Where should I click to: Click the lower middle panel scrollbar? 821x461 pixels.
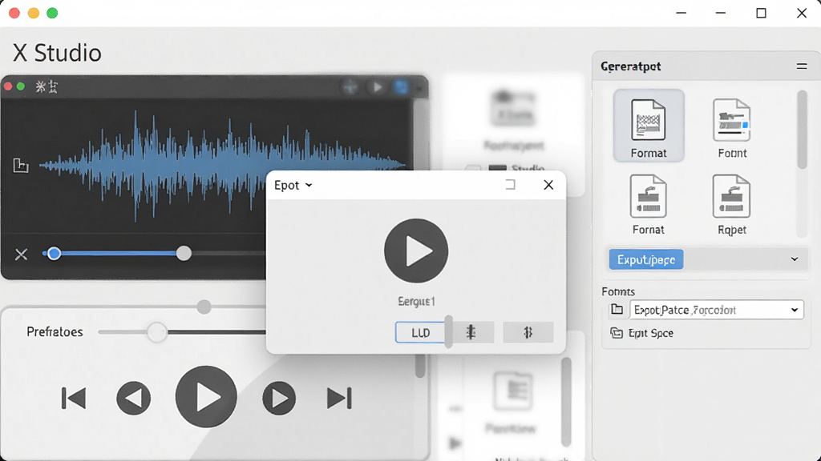(566, 402)
